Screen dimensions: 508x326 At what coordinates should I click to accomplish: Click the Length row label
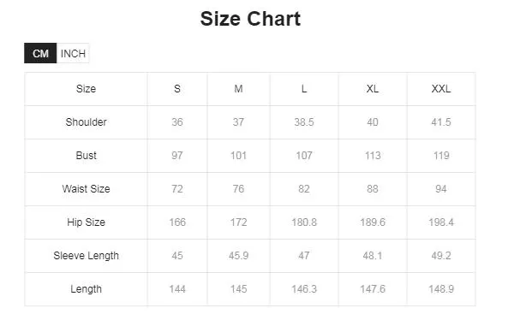pos(86,288)
